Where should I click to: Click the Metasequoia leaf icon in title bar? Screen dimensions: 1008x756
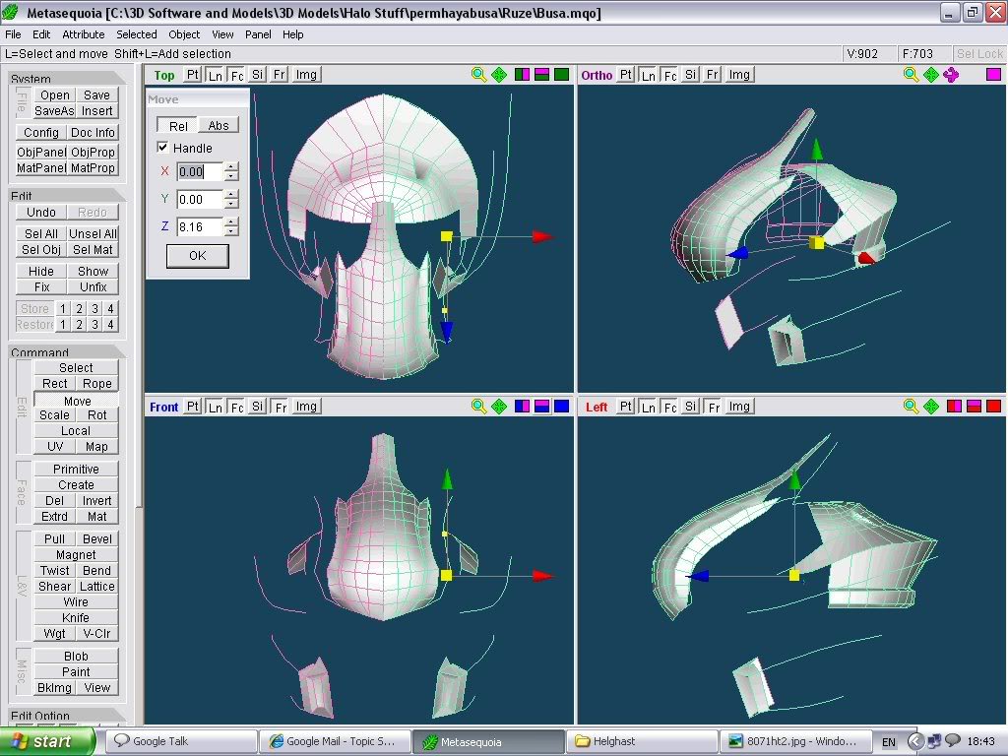(x=11, y=12)
